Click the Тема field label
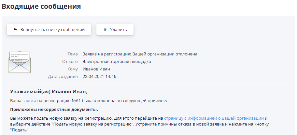The image size is (297, 135). (72, 54)
